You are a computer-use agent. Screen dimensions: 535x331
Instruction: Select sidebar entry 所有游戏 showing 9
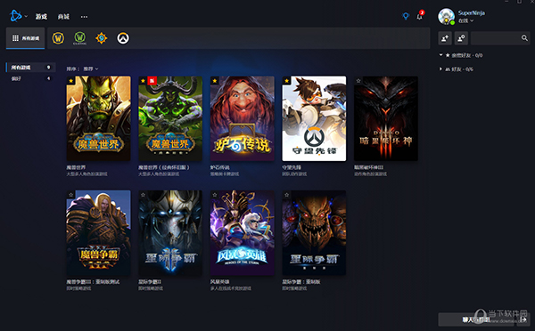point(30,68)
